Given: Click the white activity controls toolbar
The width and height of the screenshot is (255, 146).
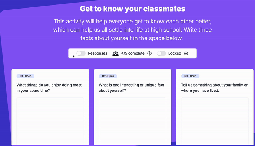Looking at the screenshot, I should tap(133, 53).
